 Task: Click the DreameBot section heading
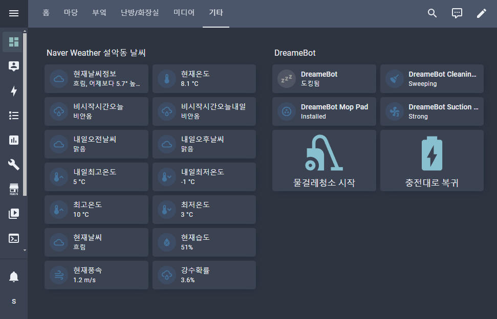[x=295, y=53]
